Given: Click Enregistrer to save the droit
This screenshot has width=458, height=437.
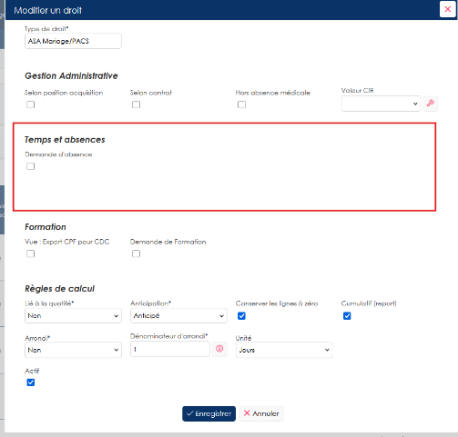Looking at the screenshot, I should pos(209,413).
